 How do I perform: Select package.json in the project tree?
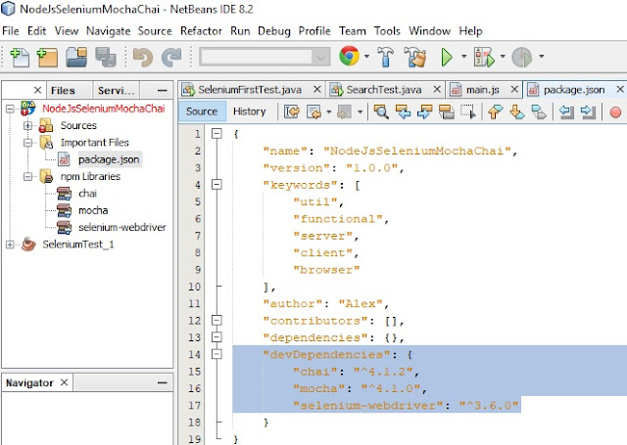click(x=109, y=159)
